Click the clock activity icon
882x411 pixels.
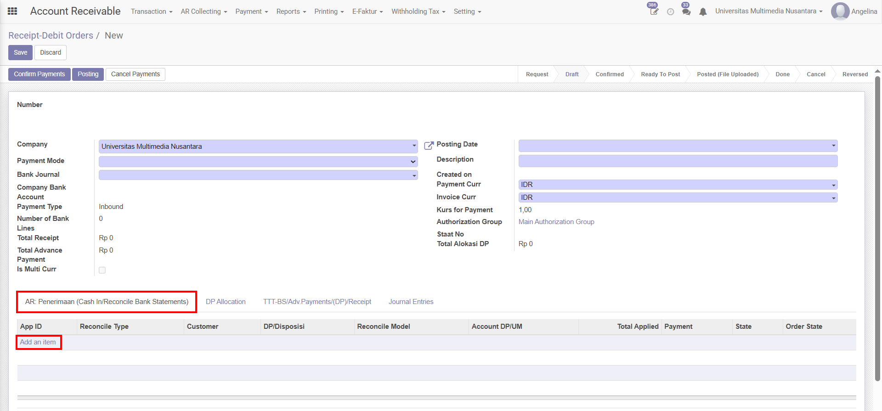pos(670,12)
